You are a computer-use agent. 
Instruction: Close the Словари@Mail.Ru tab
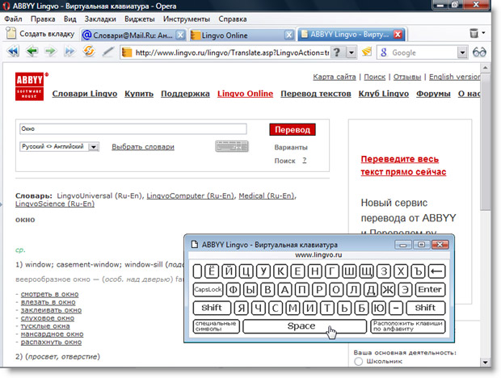(180, 35)
